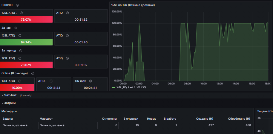The image size is (273, 134).
Task: Click the green 94.74% hourly SL value
Action: tap(26, 42)
